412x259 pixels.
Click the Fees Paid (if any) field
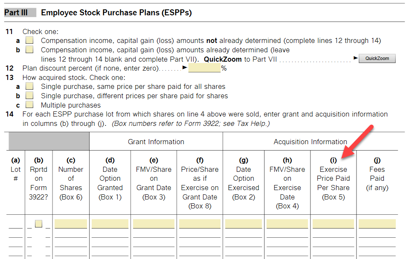(x=377, y=224)
